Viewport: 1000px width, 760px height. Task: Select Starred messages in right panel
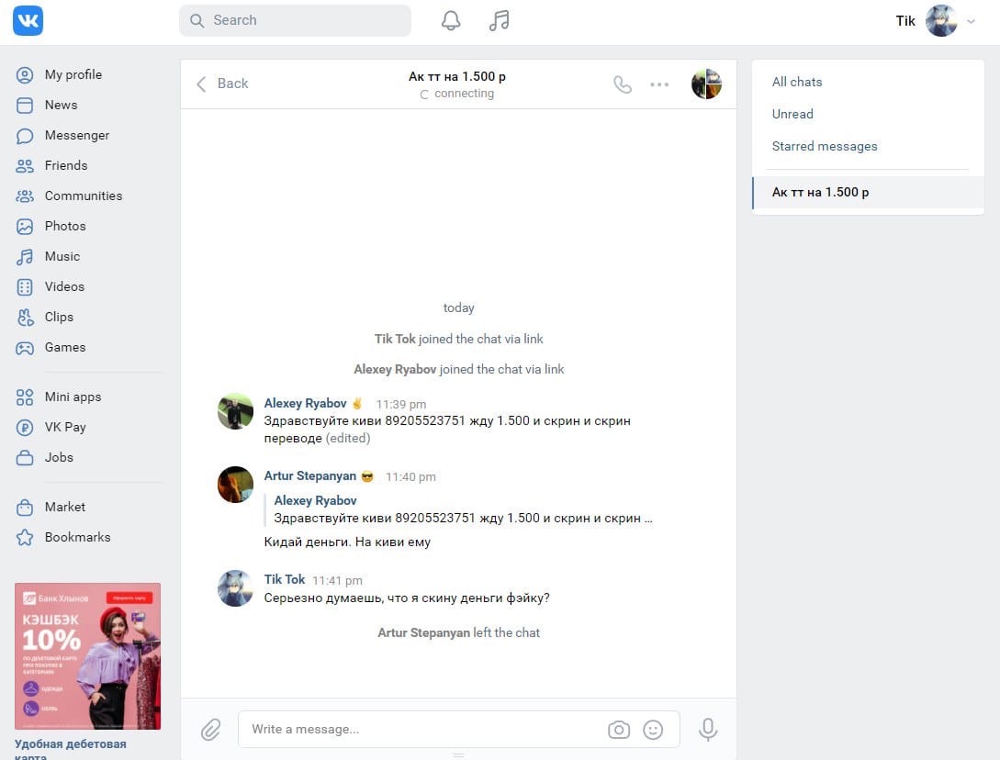click(825, 146)
